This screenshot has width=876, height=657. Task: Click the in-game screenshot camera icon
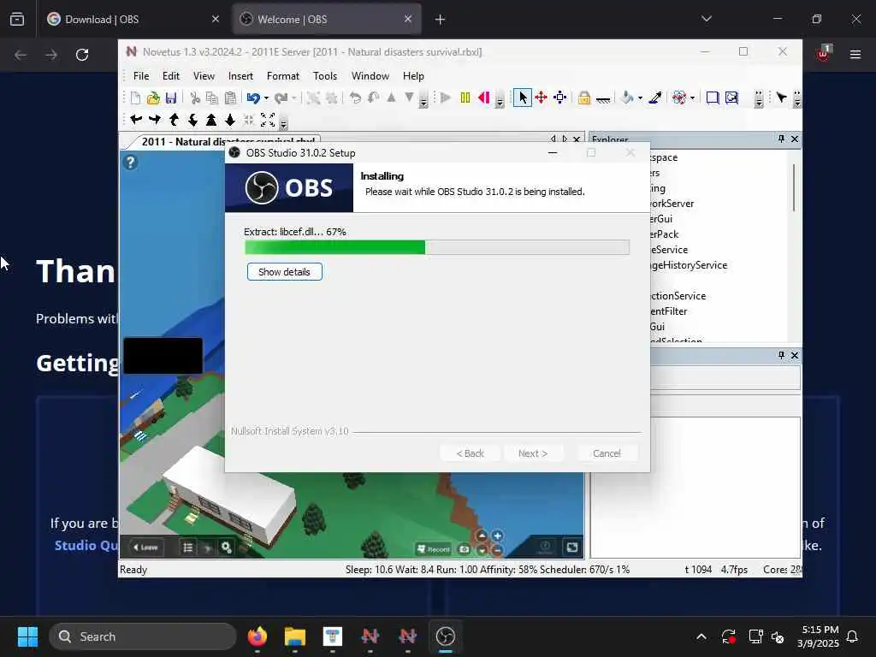(465, 549)
